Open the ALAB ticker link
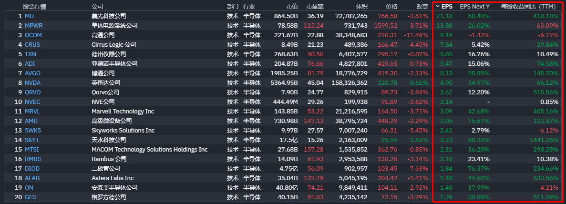566x204 pixels. 32,178
